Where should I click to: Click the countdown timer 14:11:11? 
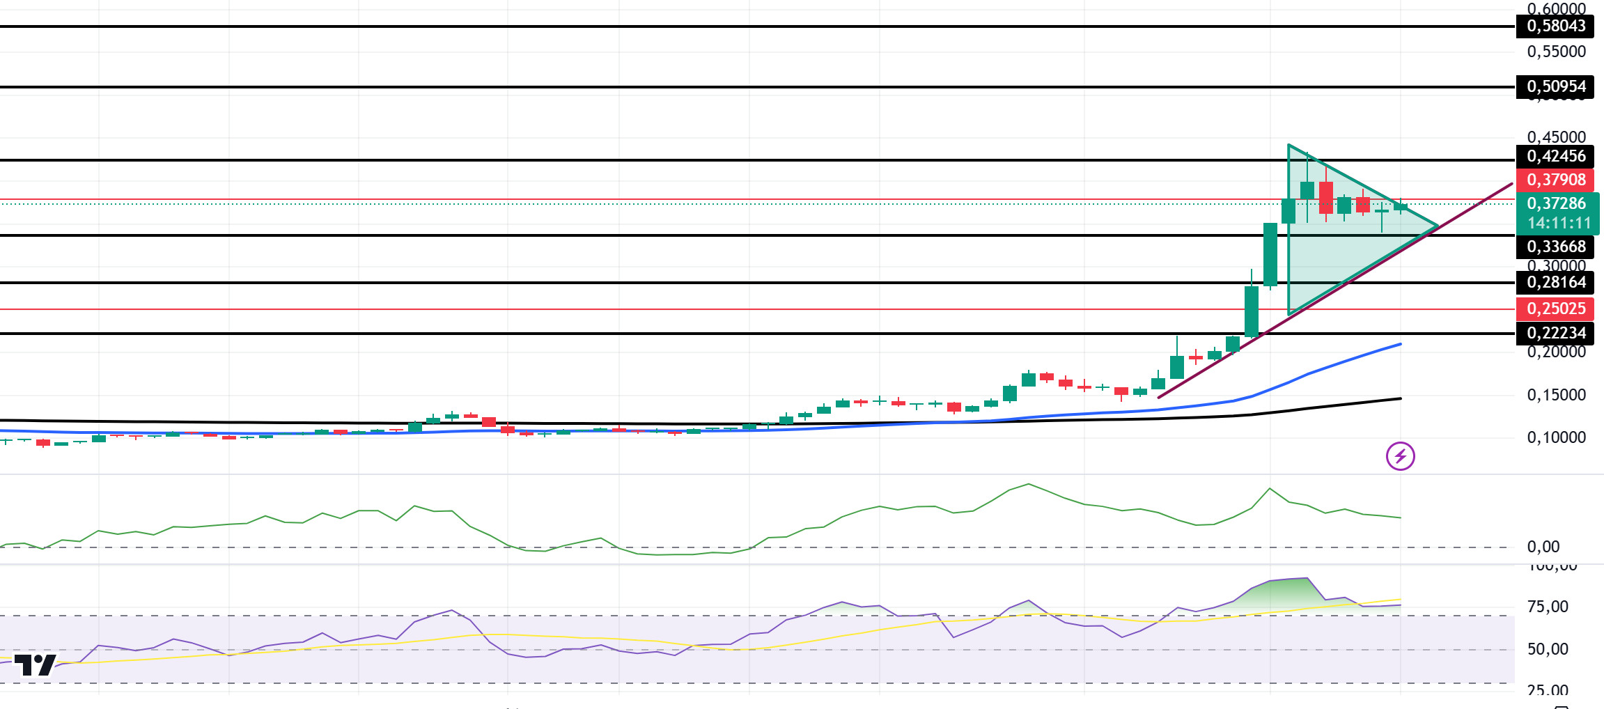click(x=1559, y=224)
